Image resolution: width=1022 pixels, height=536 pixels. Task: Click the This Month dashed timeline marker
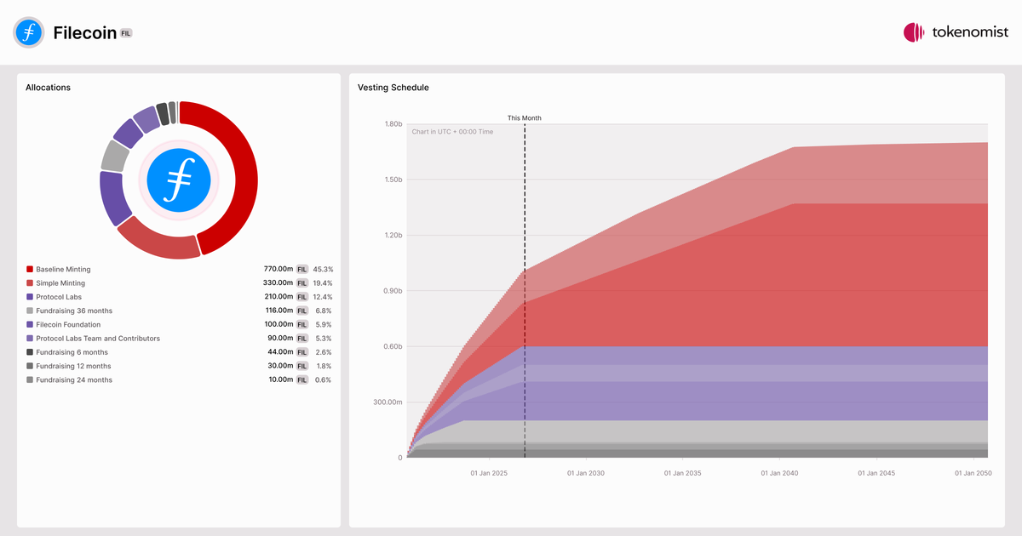click(525, 289)
